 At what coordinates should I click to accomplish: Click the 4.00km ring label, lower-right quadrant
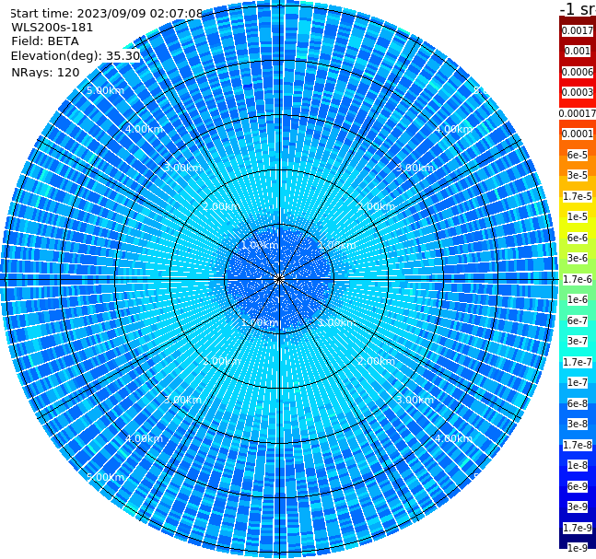click(453, 438)
